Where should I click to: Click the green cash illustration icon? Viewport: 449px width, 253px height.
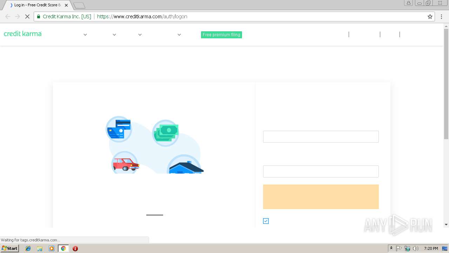pos(166,133)
